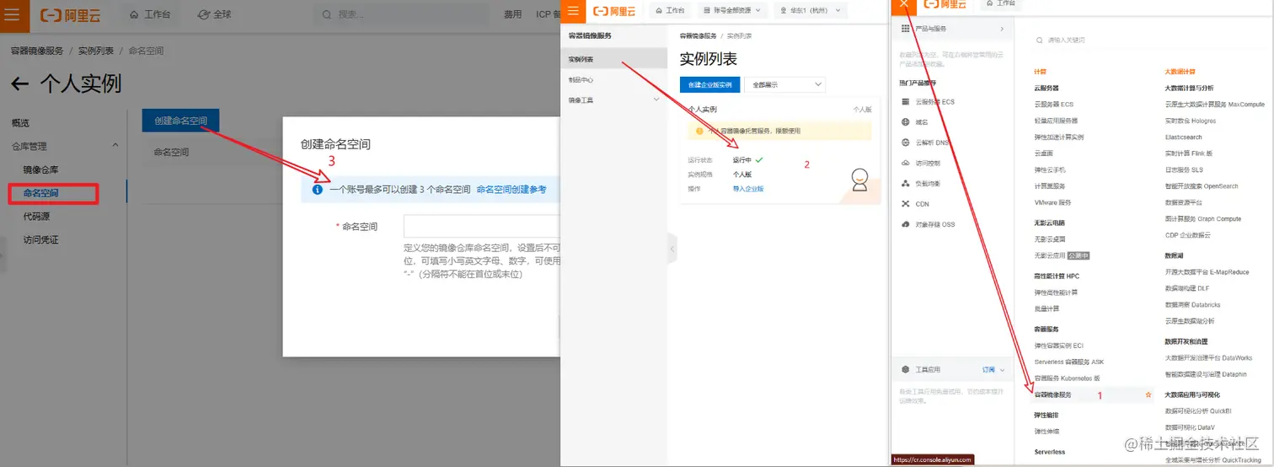Open 轻量应用服务器

pos(1056,121)
